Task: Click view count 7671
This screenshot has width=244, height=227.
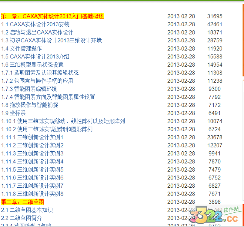Action: (x=214, y=194)
